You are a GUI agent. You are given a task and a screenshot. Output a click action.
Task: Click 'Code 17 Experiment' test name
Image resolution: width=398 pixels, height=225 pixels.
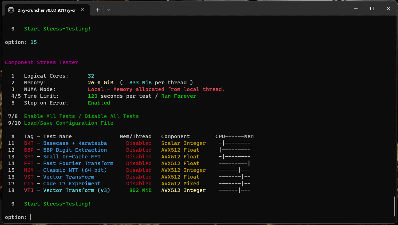72,184
